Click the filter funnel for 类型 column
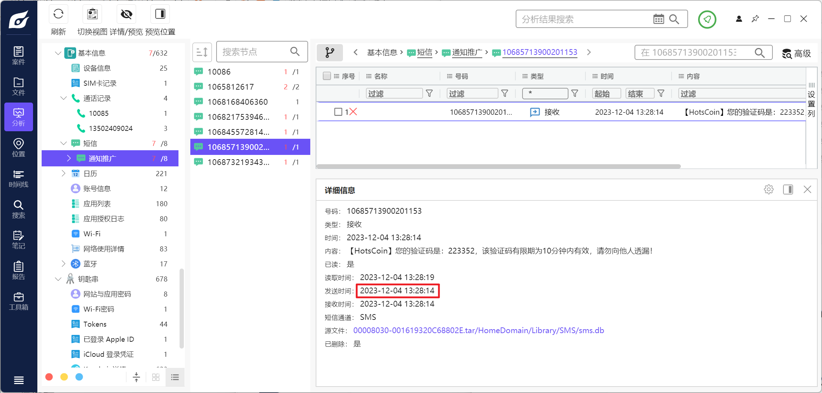This screenshot has height=393, width=822. click(575, 94)
